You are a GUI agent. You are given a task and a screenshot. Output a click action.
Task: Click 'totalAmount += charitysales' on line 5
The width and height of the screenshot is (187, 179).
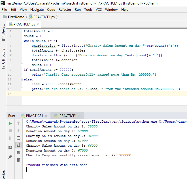[x=58, y=51]
